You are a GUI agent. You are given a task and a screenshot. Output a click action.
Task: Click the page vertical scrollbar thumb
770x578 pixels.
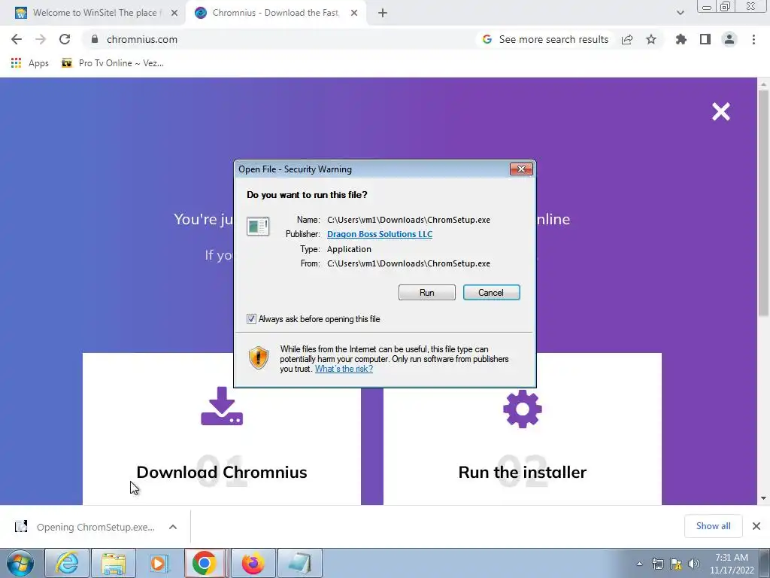[763, 202]
